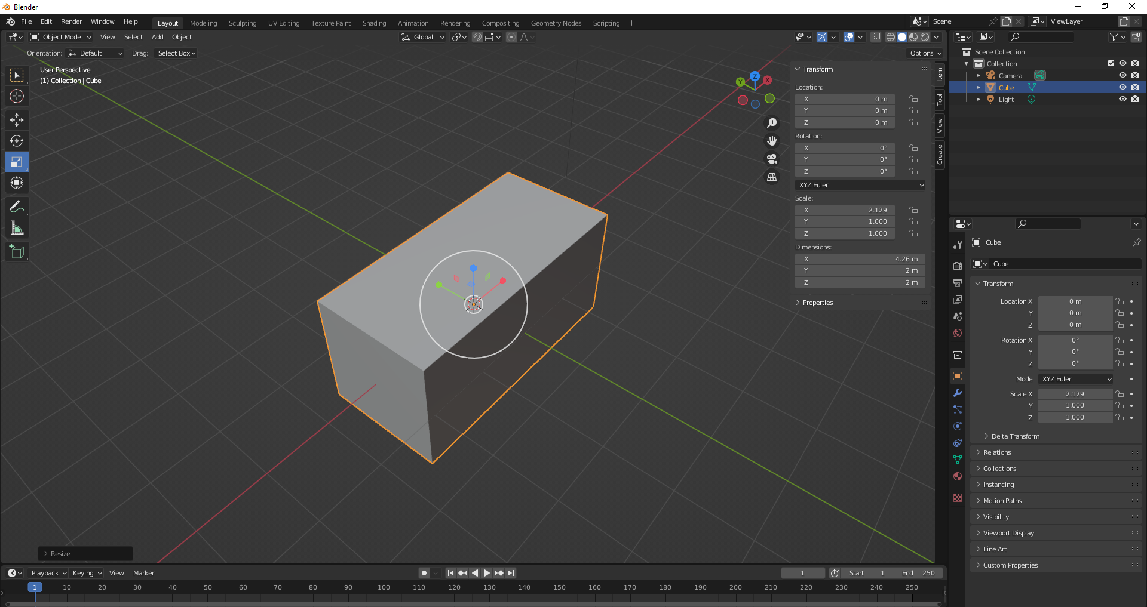Switch to the Sculpting workspace tab

242,23
